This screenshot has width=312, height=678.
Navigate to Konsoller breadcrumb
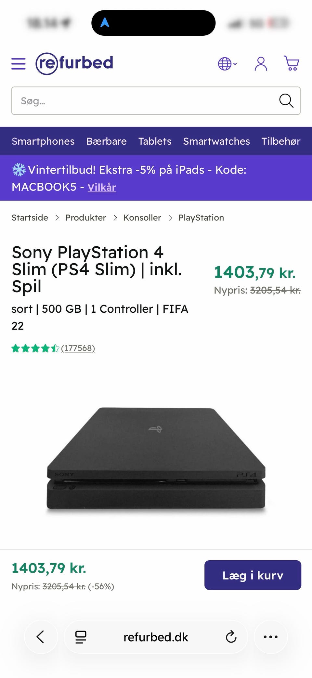click(x=142, y=218)
